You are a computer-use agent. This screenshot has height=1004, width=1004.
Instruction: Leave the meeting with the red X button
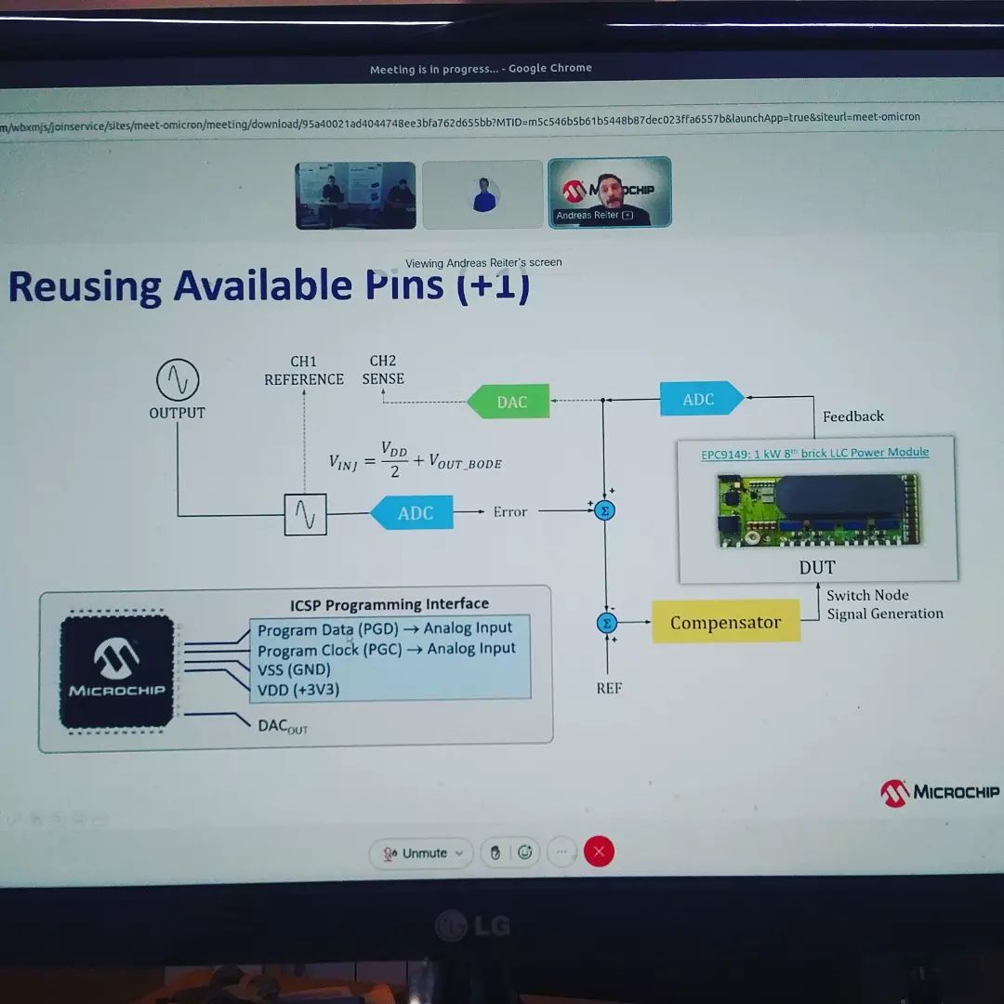coord(599,851)
